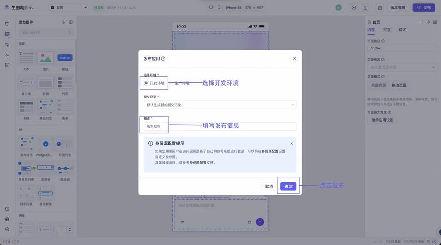
Task: Click the component search box
Action: click(x=46, y=33)
